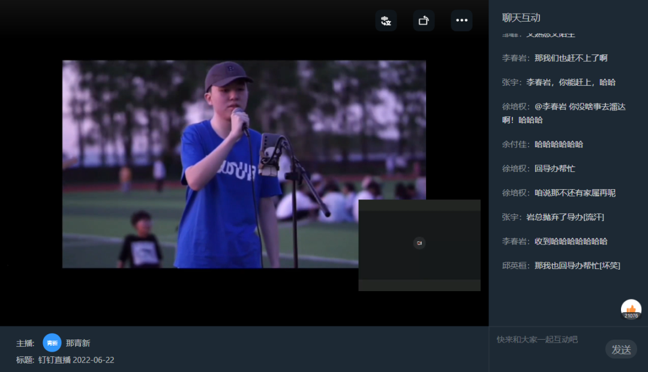Focus the chat input box

(546, 340)
